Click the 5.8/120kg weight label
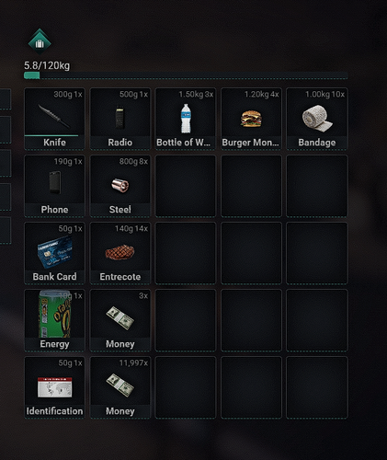The width and height of the screenshot is (387, 460). point(47,65)
